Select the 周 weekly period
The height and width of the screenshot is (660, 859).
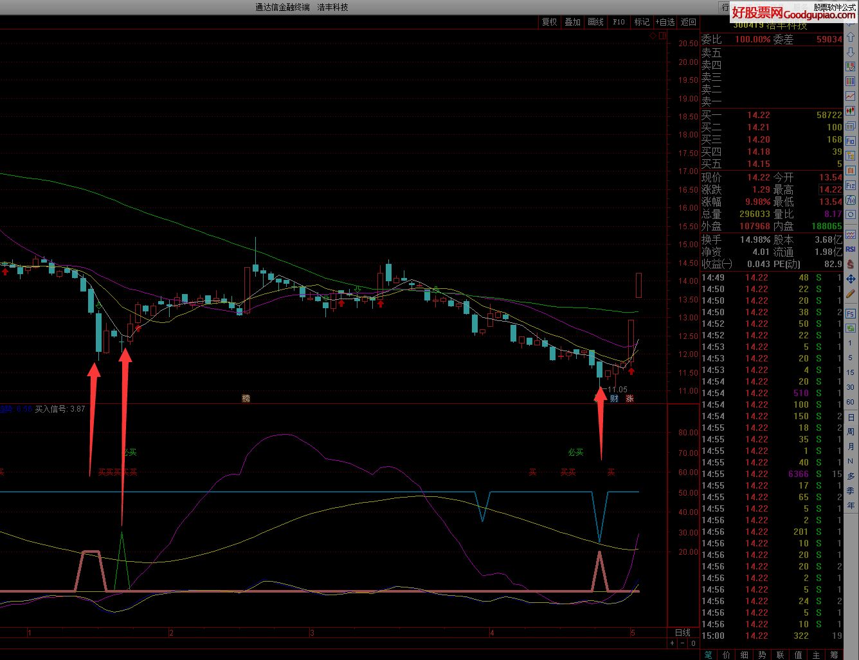point(851,432)
